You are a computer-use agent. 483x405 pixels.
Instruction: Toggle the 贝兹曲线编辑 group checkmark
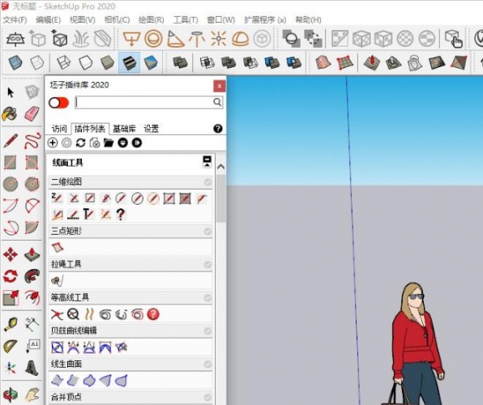[x=207, y=331]
